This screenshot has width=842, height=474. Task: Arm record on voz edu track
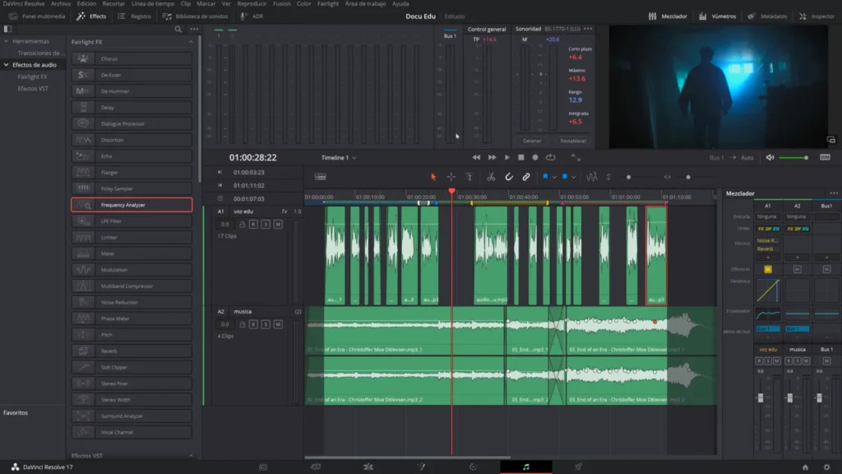tap(253, 224)
